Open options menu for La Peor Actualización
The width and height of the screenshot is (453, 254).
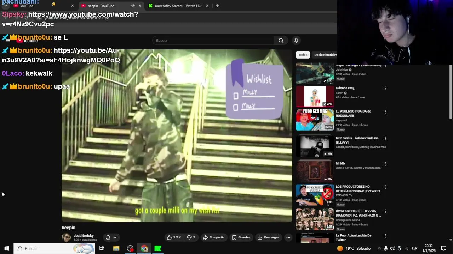pyautogui.click(x=385, y=236)
